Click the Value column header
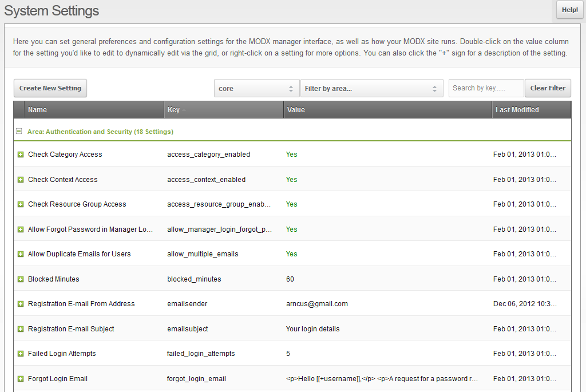This screenshot has height=392, width=586. [387, 110]
